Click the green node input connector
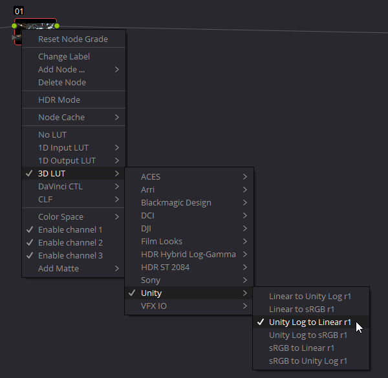 click(14, 26)
